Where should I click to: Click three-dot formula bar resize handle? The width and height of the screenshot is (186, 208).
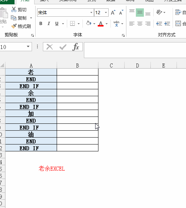pos(37,46)
